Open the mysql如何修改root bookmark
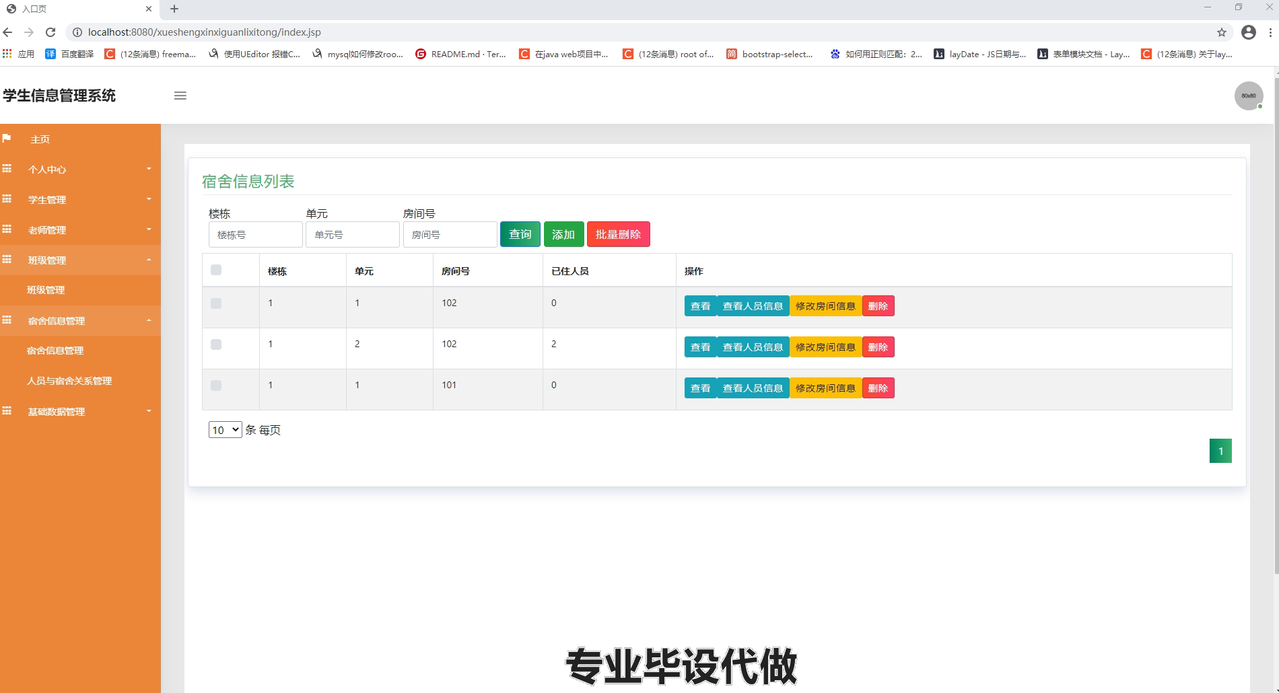The width and height of the screenshot is (1279, 693). click(x=357, y=54)
